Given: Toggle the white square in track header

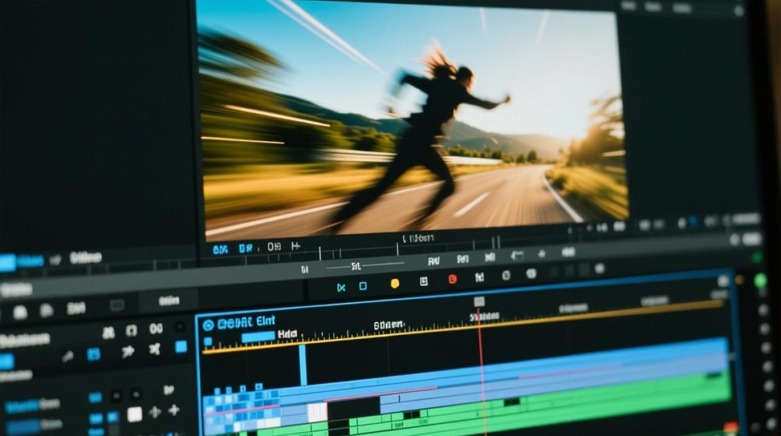Looking at the screenshot, I should click(135, 414).
